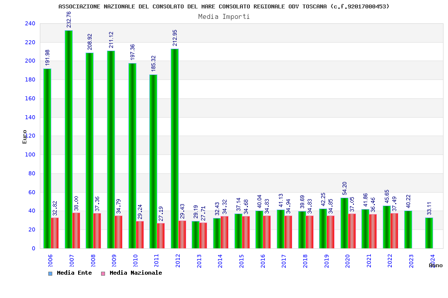Click the 2021 red bar valued 36.46

pos(373,231)
